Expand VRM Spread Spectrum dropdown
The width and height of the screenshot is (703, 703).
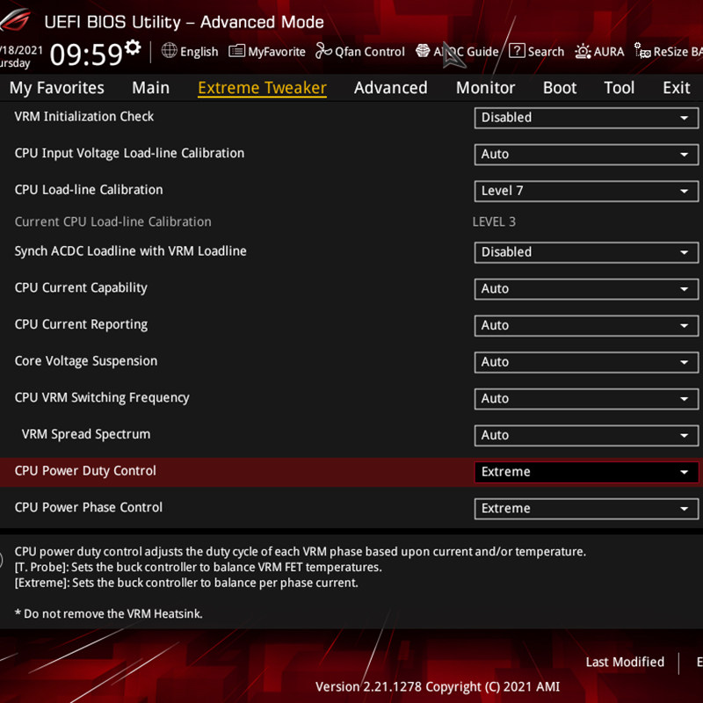point(586,435)
